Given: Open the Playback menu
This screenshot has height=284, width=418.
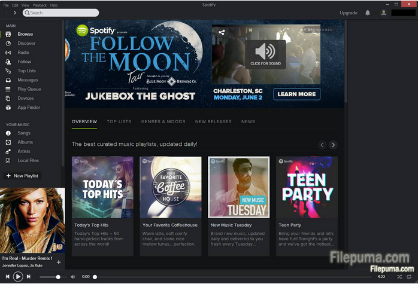Looking at the screenshot, I should click(39, 5).
